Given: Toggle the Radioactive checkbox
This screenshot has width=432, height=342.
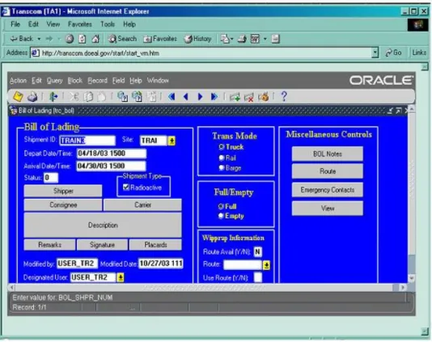Looking at the screenshot, I should (126, 188).
